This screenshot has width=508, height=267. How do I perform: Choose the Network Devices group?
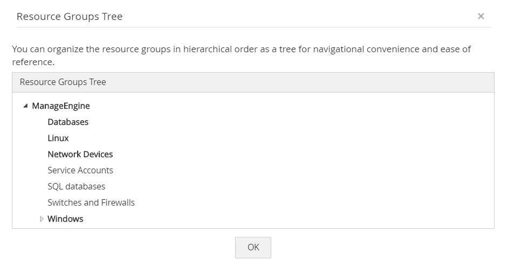tap(80, 154)
